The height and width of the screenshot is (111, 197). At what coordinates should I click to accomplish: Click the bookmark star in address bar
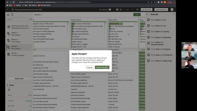[155, 2]
